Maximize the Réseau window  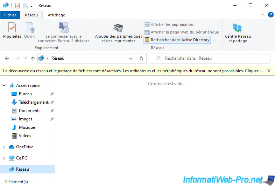[x=251, y=6]
